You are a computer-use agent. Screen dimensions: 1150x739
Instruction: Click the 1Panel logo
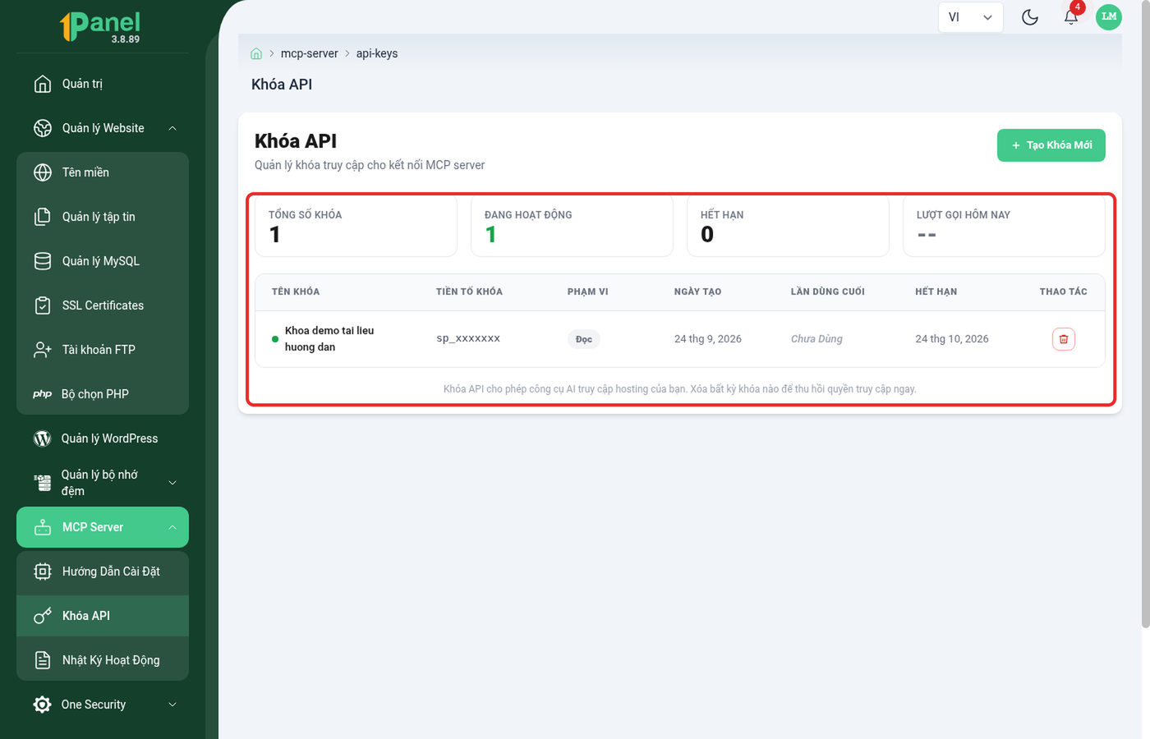[100, 26]
